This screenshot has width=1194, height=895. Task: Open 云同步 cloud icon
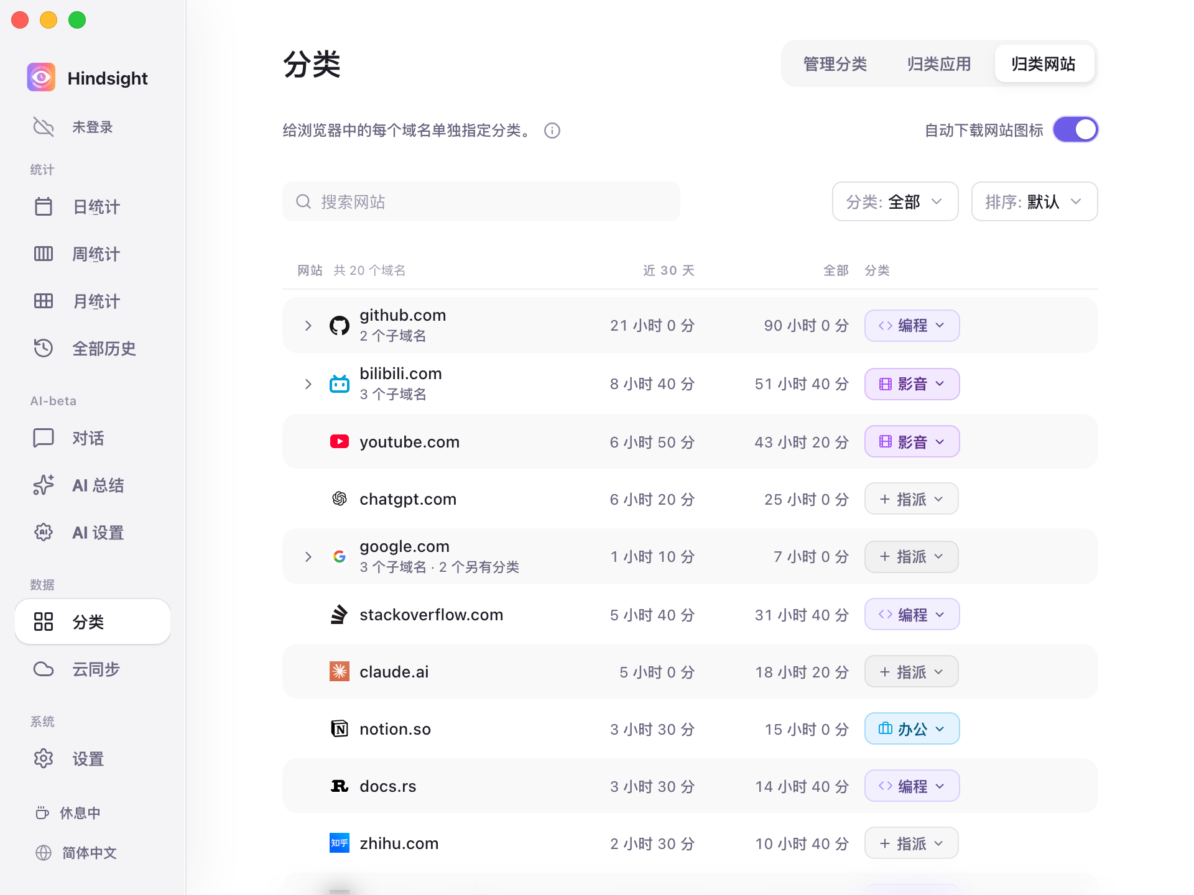click(44, 669)
